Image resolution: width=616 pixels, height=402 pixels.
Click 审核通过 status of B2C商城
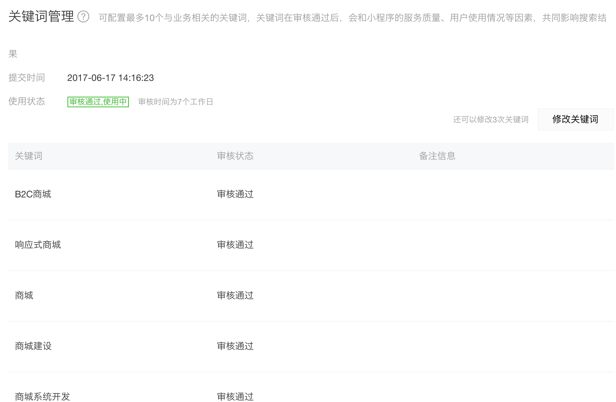[235, 194]
